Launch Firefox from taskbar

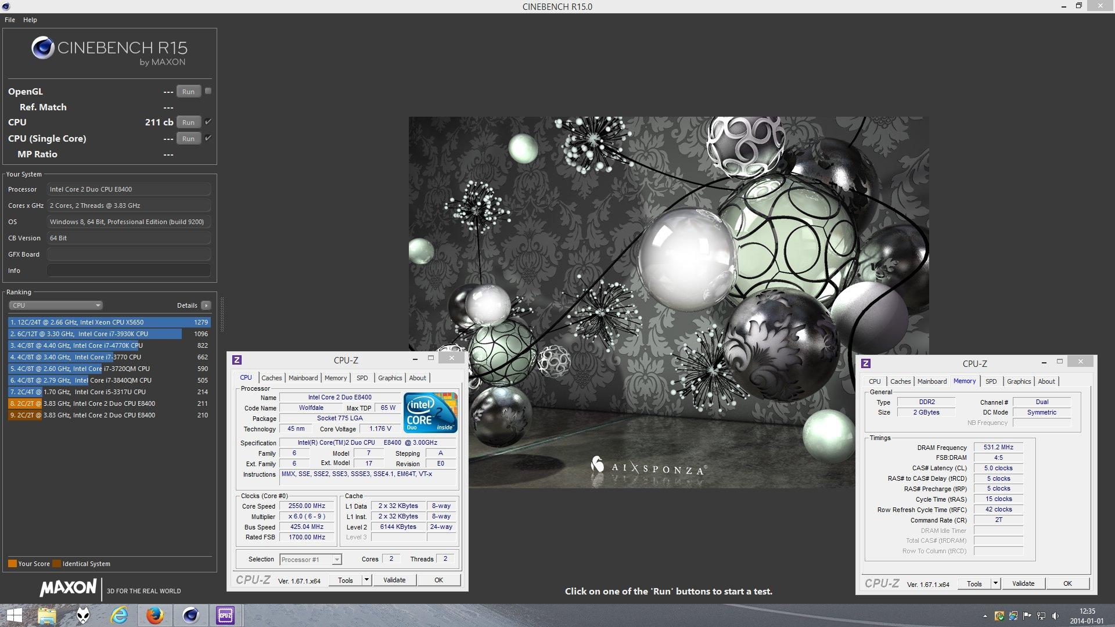pos(154,615)
